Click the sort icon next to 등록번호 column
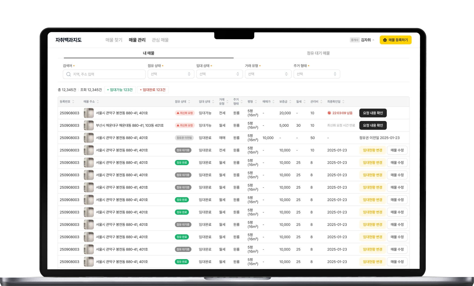474x286 pixels. pyautogui.click(x=73, y=102)
